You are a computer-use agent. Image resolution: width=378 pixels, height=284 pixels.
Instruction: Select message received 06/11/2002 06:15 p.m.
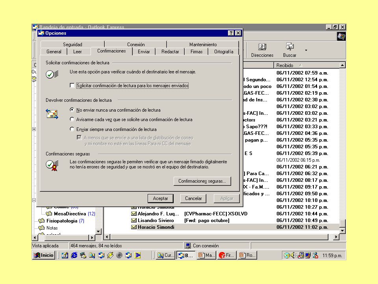pos(298,160)
